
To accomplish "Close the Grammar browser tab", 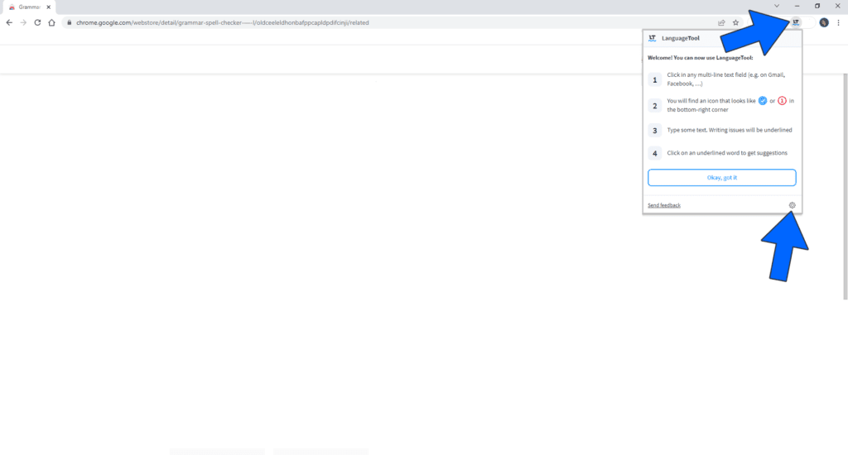I will tap(49, 7).
